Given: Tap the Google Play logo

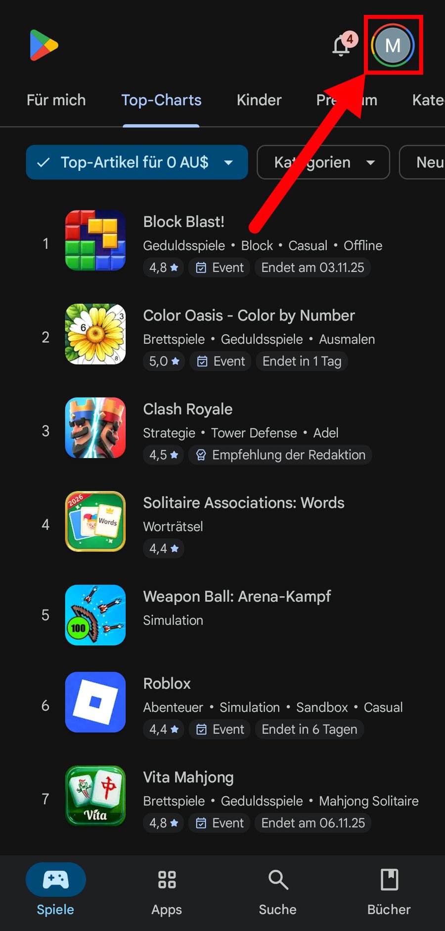Looking at the screenshot, I should 44,45.
